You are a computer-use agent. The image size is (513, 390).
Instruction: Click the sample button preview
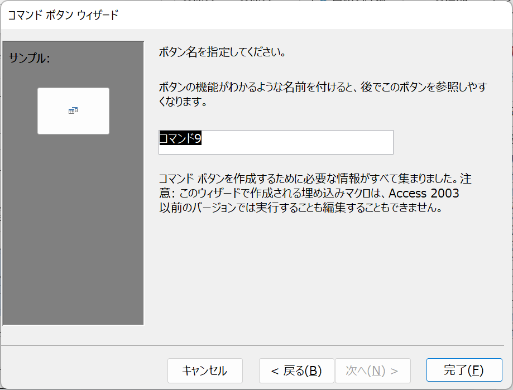pos(73,111)
